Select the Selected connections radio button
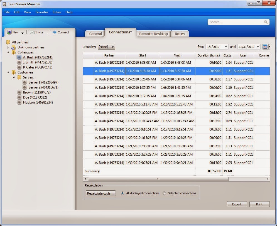 coord(164,193)
